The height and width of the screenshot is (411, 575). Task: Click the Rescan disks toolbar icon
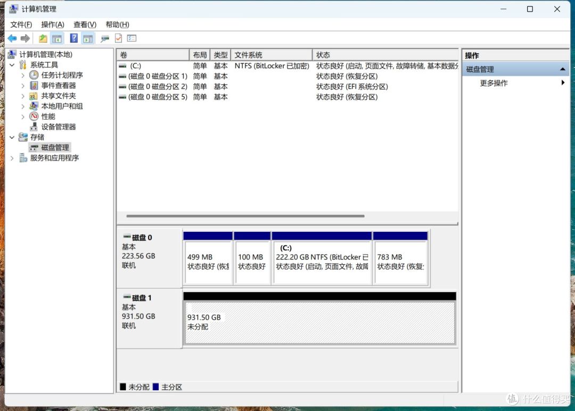(105, 38)
